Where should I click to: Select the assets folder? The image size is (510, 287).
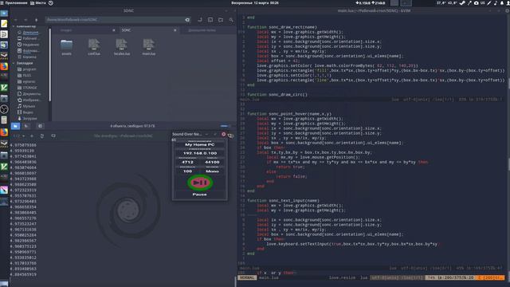(67, 47)
